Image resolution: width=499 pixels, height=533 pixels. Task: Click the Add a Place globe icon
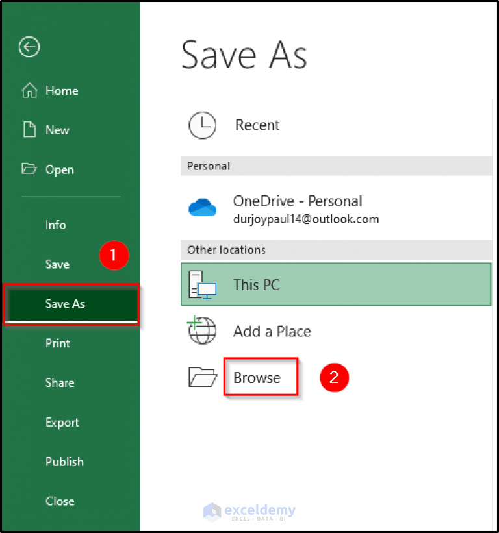(201, 330)
